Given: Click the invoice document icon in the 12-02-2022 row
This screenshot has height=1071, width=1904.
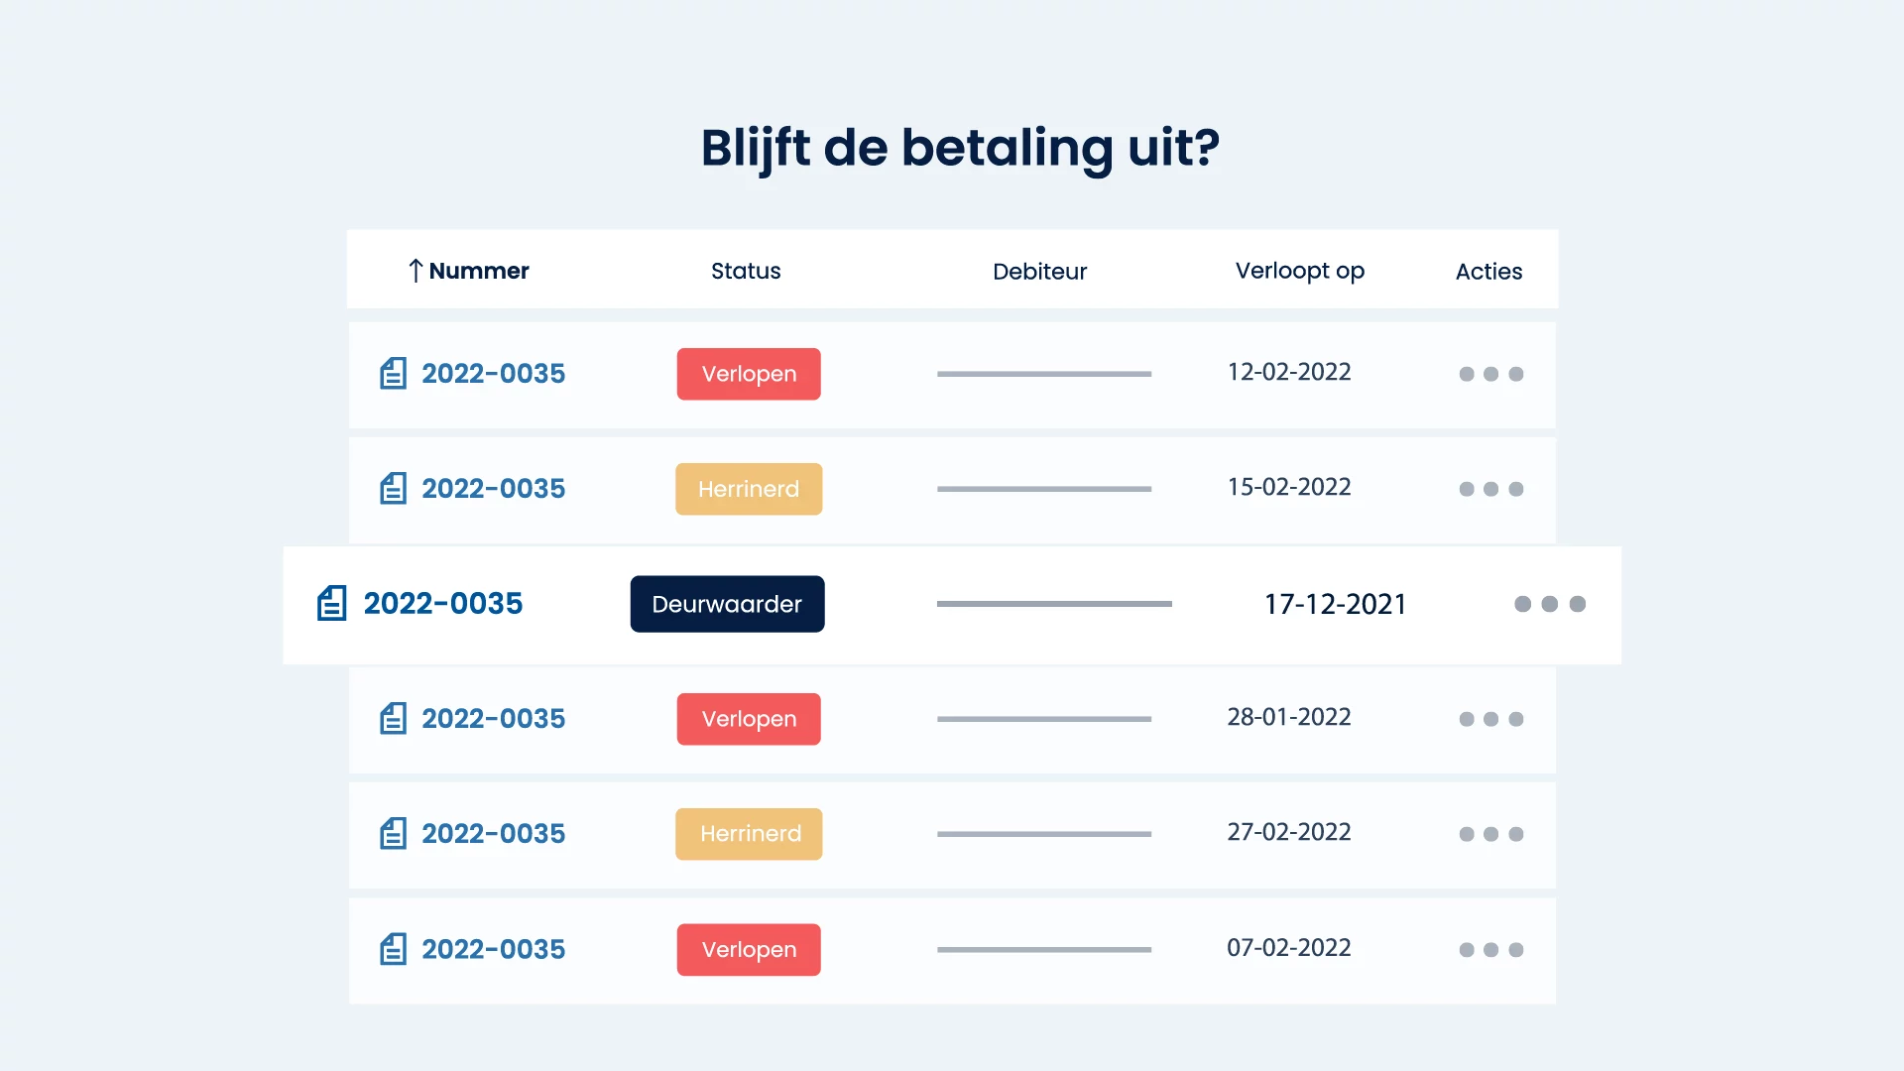Looking at the screenshot, I should [x=394, y=374].
